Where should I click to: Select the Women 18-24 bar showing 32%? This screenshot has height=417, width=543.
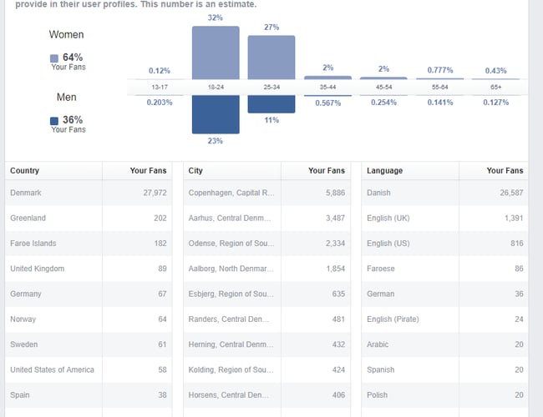pyautogui.click(x=216, y=53)
